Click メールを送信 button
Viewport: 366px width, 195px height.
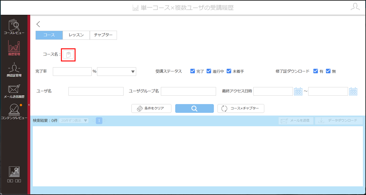point(296,121)
